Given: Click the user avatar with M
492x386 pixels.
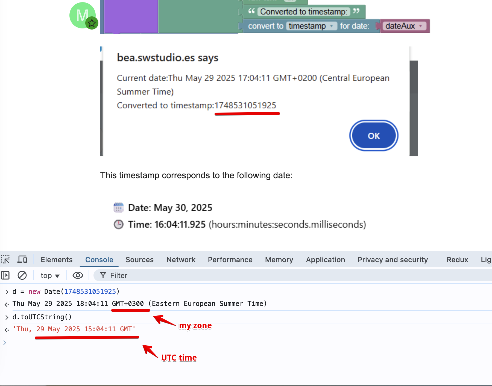Looking at the screenshot, I should pyautogui.click(x=82, y=15).
